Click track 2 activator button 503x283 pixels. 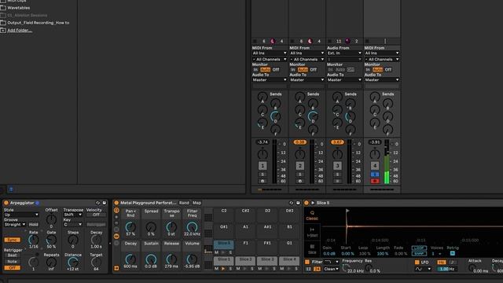click(x=300, y=166)
